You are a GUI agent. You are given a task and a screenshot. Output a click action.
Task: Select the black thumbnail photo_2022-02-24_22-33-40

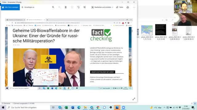[161, 30]
